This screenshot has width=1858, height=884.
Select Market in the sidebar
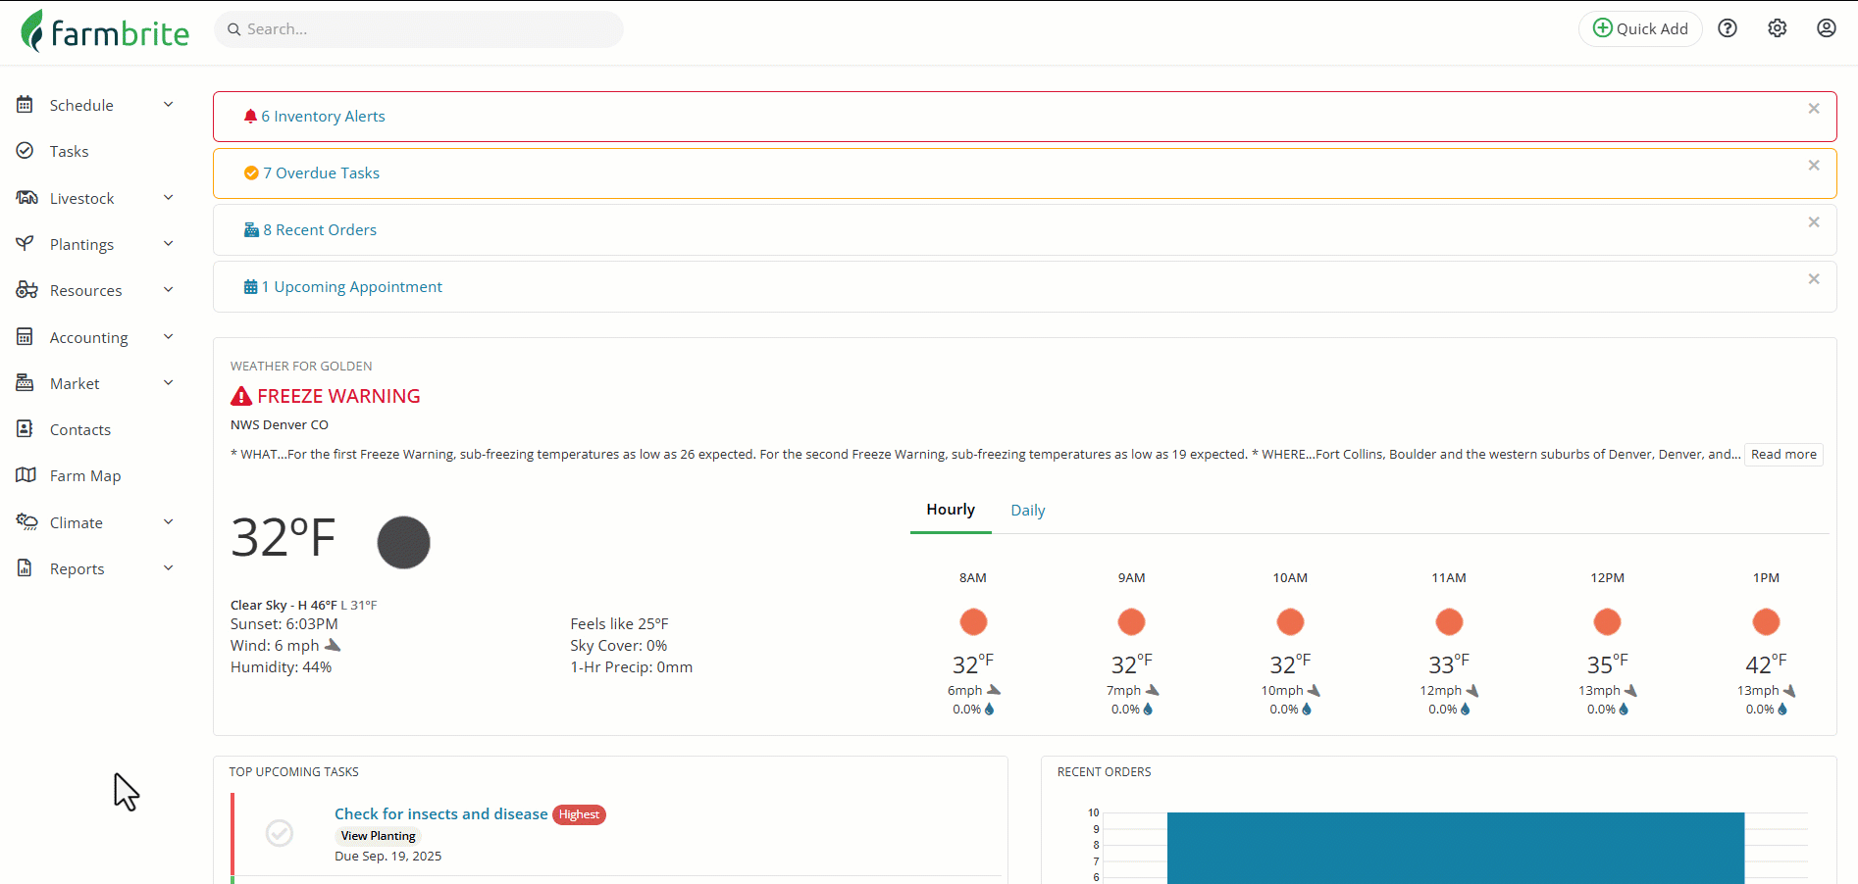pyautogui.click(x=75, y=383)
